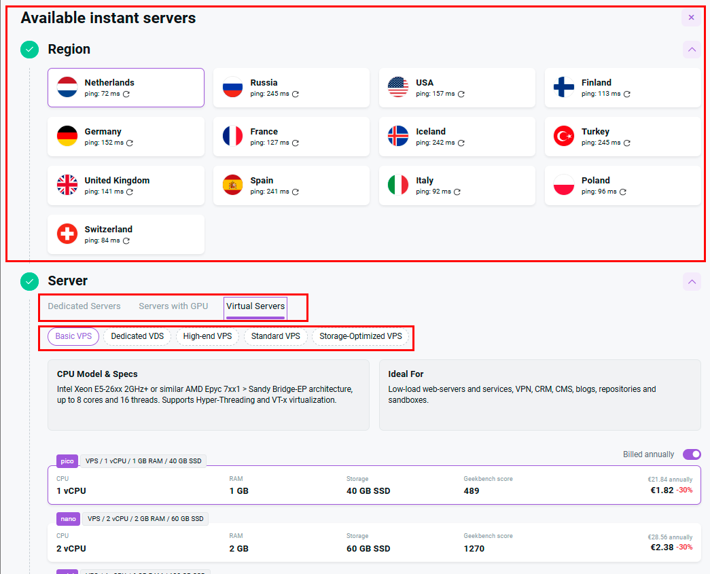Pick the nano 2 vCPU plan row
This screenshot has height=574, width=710.
tap(374, 542)
